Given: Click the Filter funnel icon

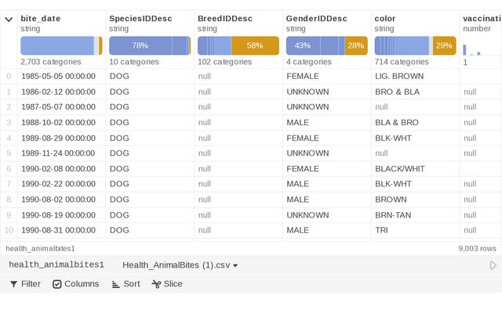Looking at the screenshot, I should pyautogui.click(x=13, y=284).
